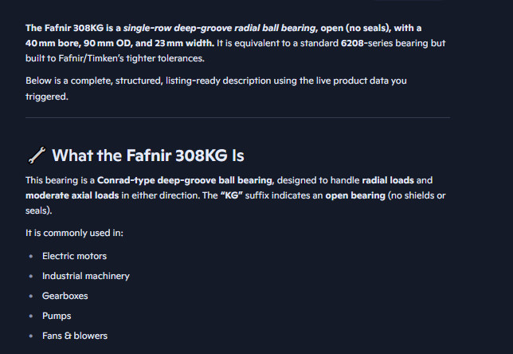Screen dimensions: 513x354
Task: Click the 'What the Fafnir 308KG Is' heading
Action: [x=148, y=155]
